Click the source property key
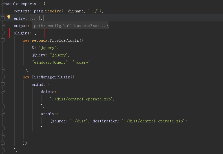The width and height of the screenshot is (223, 154). pyautogui.click(x=59, y=121)
